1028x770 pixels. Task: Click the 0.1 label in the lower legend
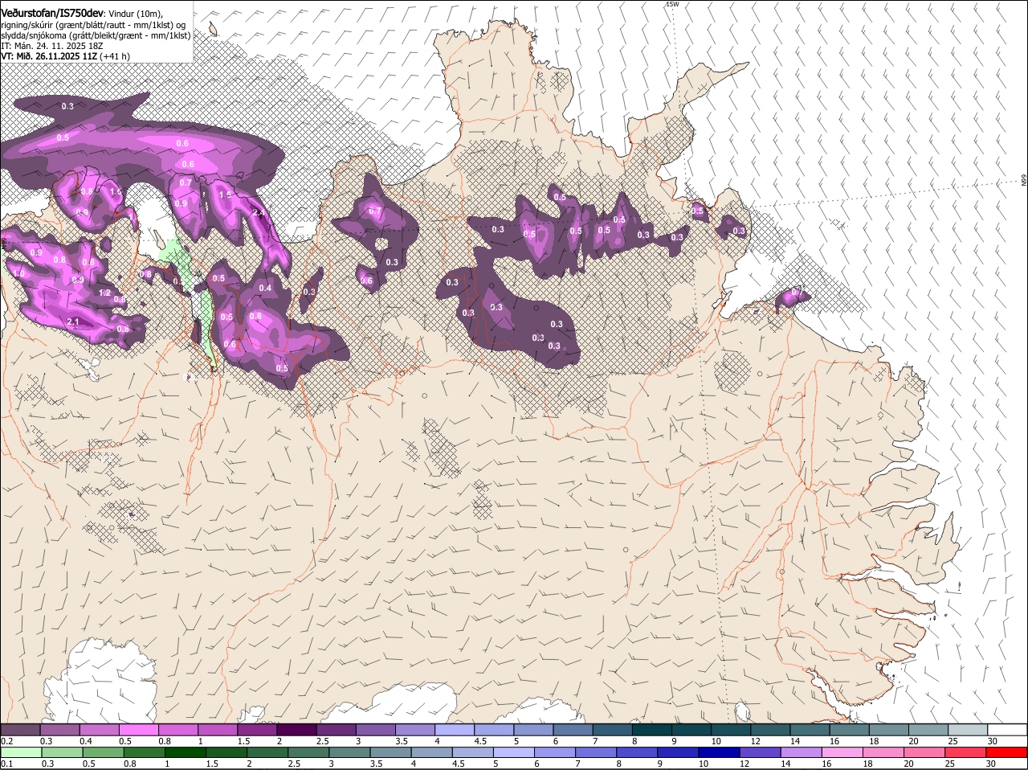tap(6, 764)
